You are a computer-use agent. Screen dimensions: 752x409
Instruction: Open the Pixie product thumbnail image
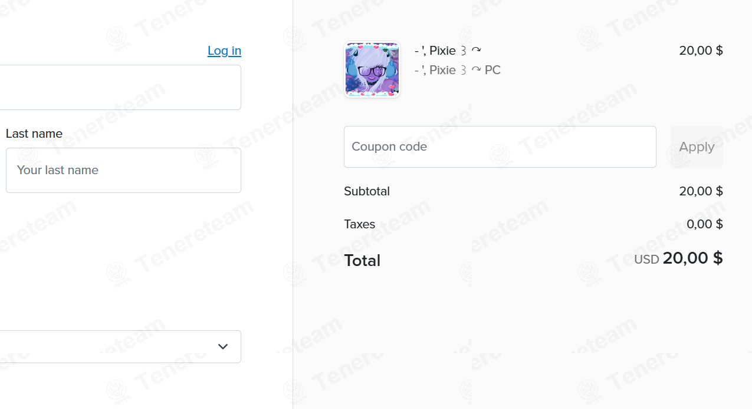click(372, 69)
